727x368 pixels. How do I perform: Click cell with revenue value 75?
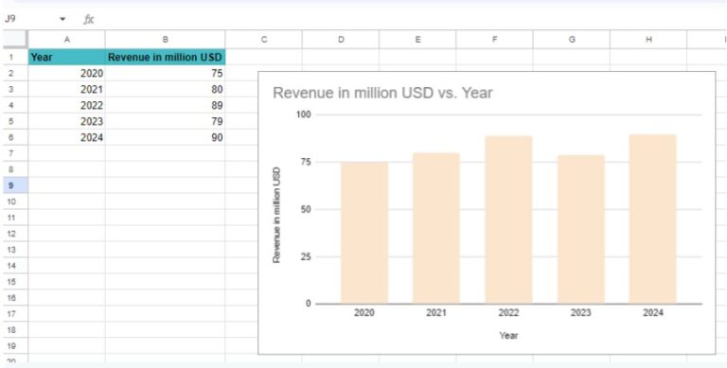166,73
